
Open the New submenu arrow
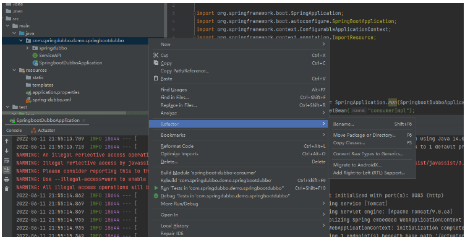[x=323, y=44]
